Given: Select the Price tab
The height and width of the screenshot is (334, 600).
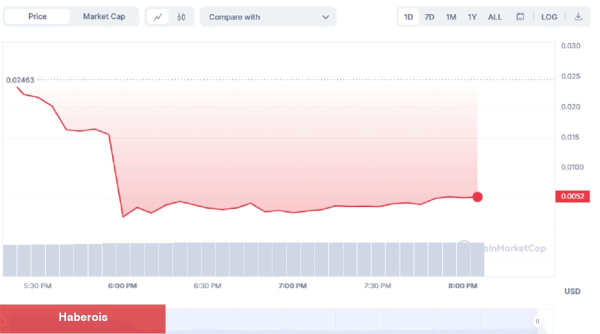Looking at the screenshot, I should pos(37,16).
